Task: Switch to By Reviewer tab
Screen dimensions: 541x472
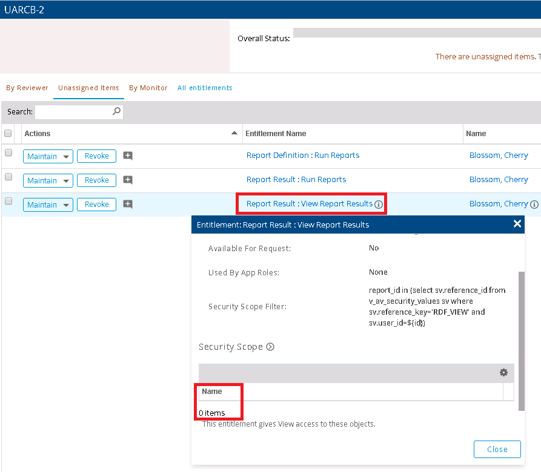Action: pyautogui.click(x=27, y=88)
